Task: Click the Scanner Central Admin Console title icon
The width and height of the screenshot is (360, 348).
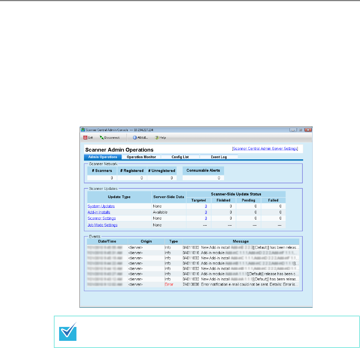Action: [x=83, y=130]
